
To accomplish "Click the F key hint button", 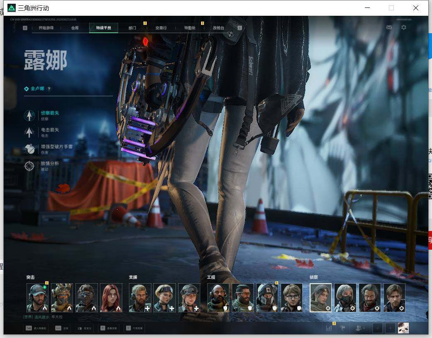I will pyautogui.click(x=108, y=328).
